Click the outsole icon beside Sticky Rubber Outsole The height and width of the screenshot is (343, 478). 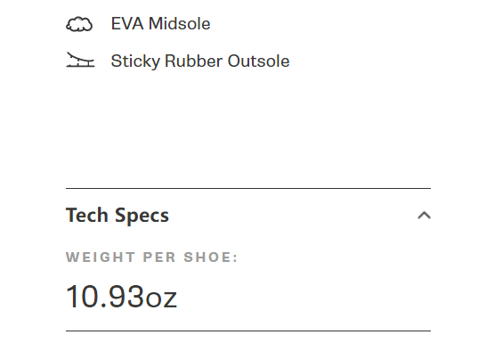80,60
